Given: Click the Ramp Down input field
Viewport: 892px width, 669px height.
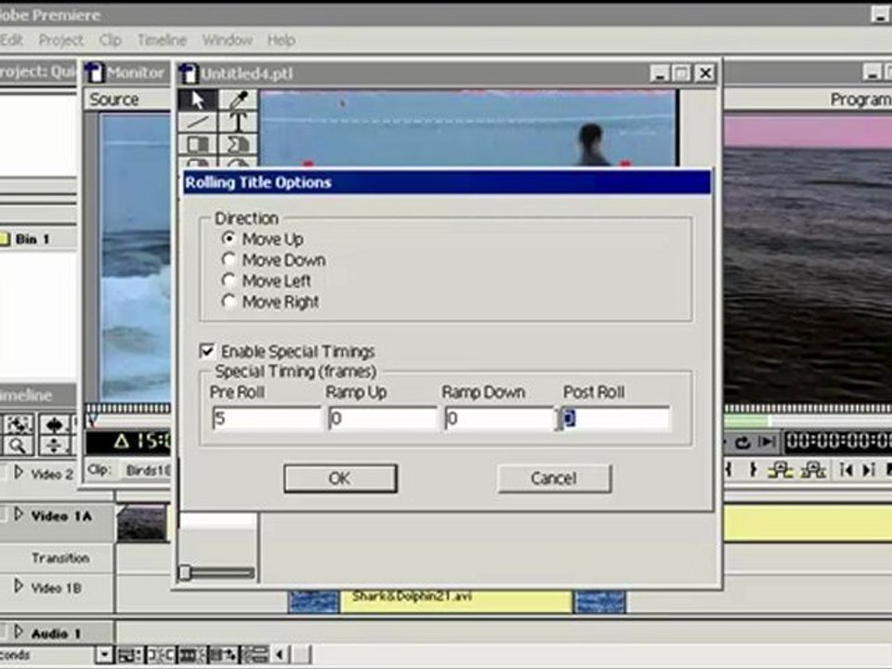Looking at the screenshot, I should 499,418.
